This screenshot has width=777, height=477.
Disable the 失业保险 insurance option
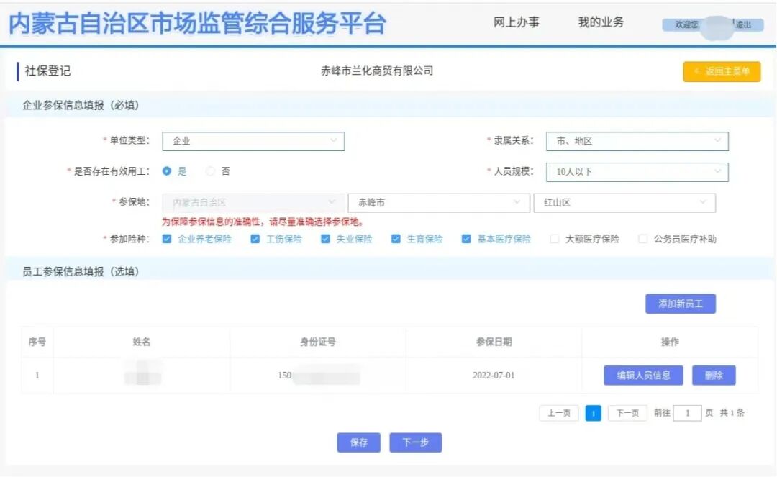(x=324, y=238)
